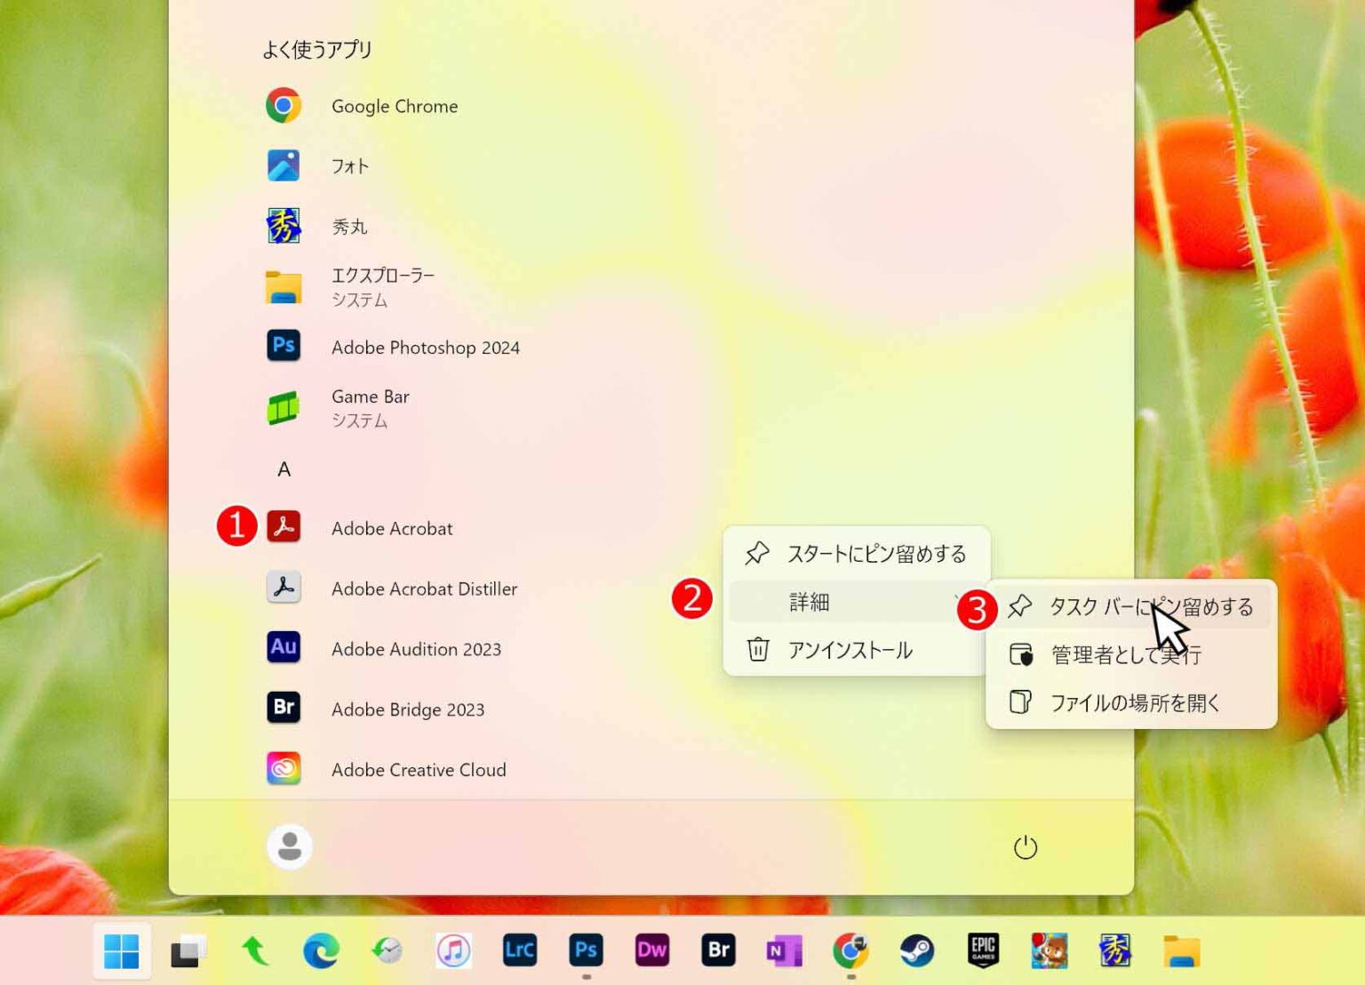Launch Epic Games from the taskbar
Image resolution: width=1365 pixels, height=985 pixels.
pos(983,951)
